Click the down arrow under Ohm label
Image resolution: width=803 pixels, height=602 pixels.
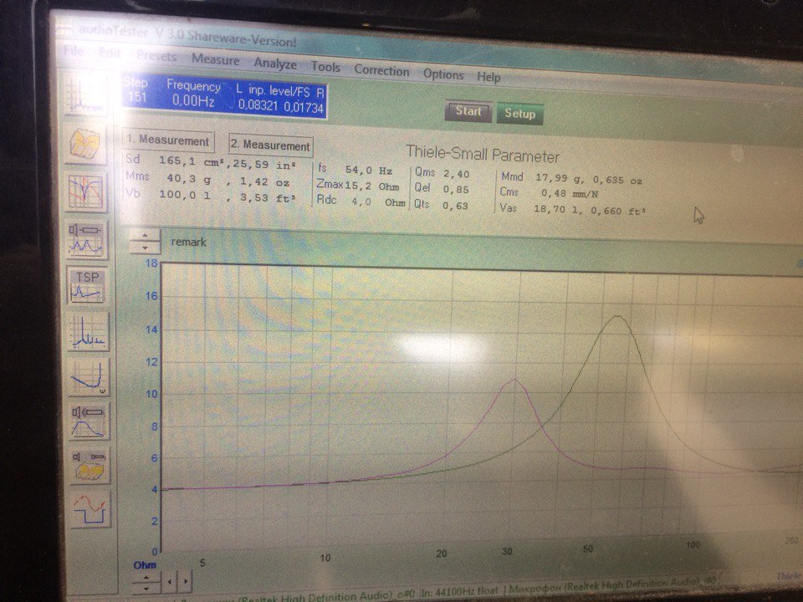146,588
